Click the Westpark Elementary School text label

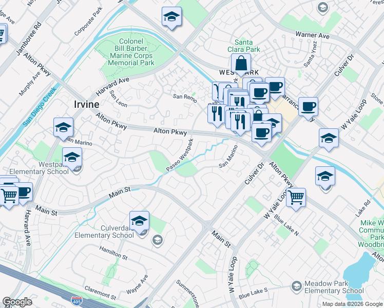coord(39,168)
